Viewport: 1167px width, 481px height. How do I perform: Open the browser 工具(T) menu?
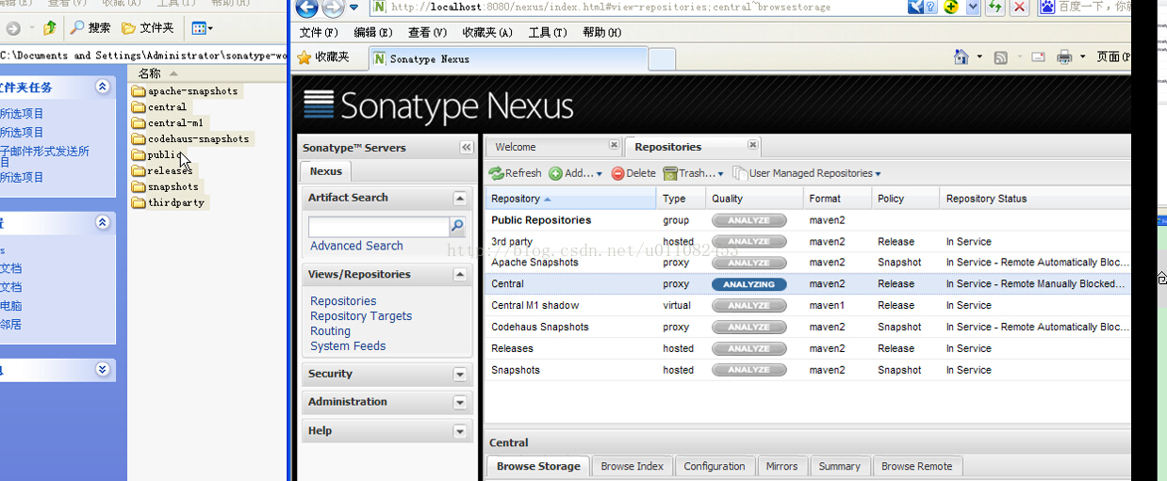[x=548, y=32]
